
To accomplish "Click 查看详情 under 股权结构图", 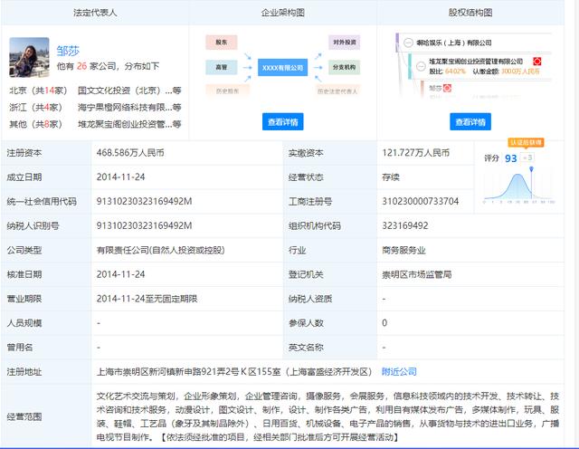I will (x=471, y=121).
